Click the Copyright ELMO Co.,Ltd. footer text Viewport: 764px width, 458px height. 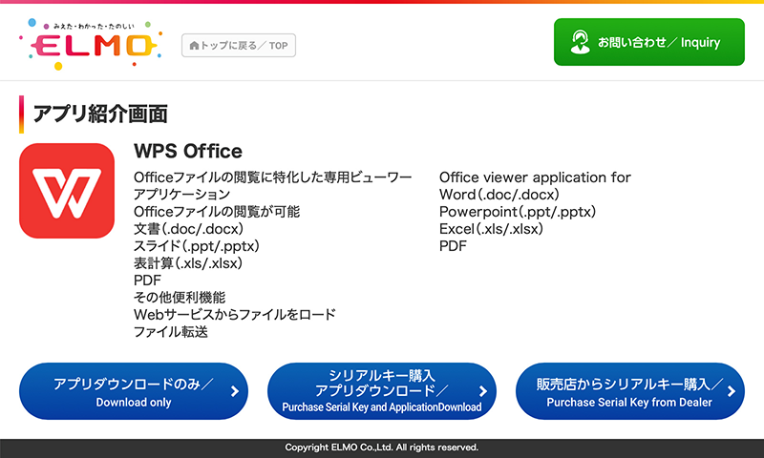(x=382, y=448)
